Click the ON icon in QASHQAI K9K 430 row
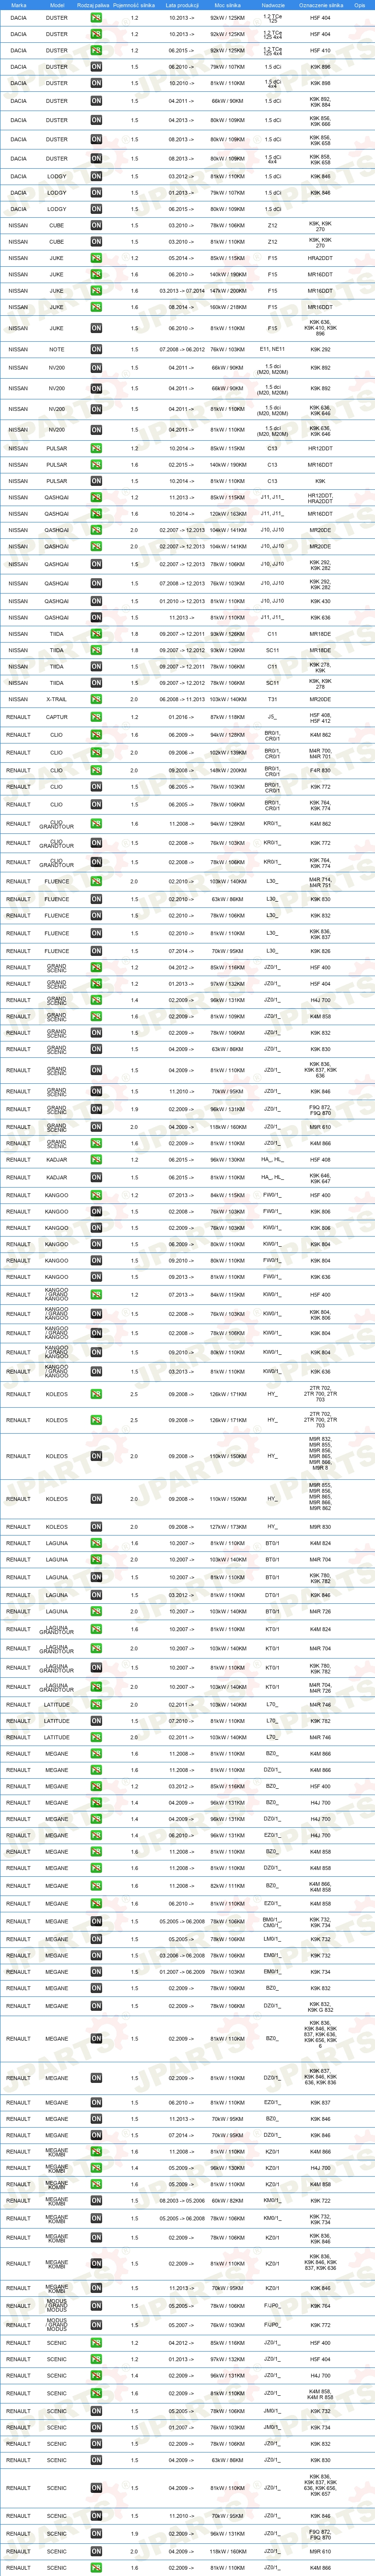 click(96, 601)
